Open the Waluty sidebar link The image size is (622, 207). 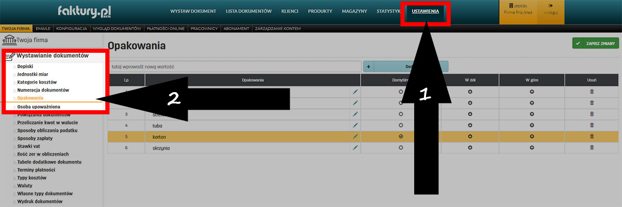25,185
